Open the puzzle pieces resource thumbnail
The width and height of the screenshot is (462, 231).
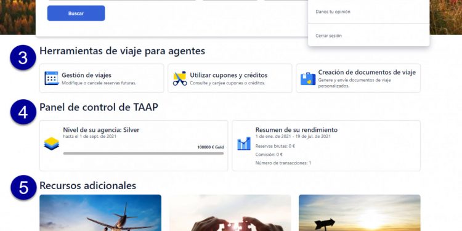(230, 213)
